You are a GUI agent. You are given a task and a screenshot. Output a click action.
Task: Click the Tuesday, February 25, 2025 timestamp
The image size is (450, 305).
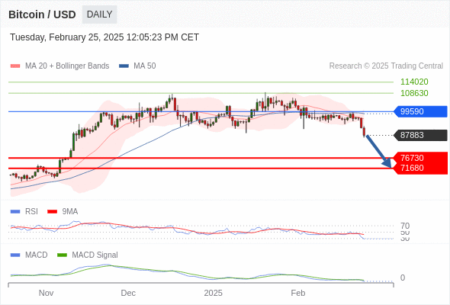point(104,37)
